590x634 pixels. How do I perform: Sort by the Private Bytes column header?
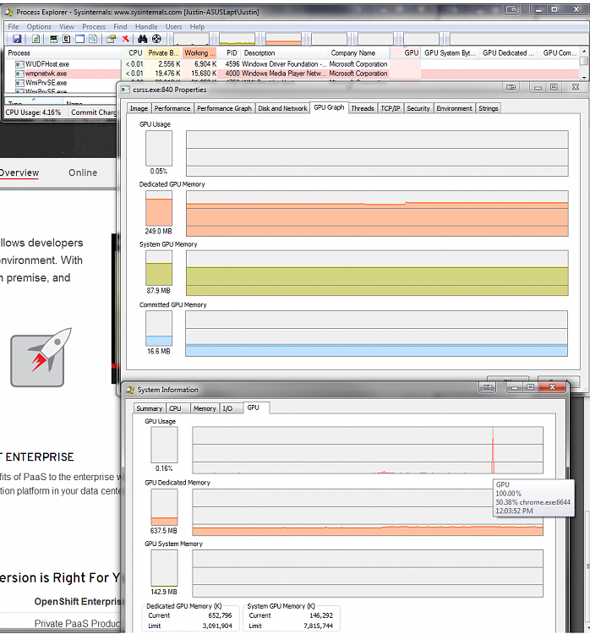point(163,53)
